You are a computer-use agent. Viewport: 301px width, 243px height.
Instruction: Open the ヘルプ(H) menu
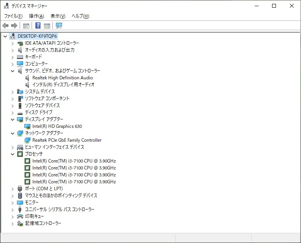click(80, 16)
